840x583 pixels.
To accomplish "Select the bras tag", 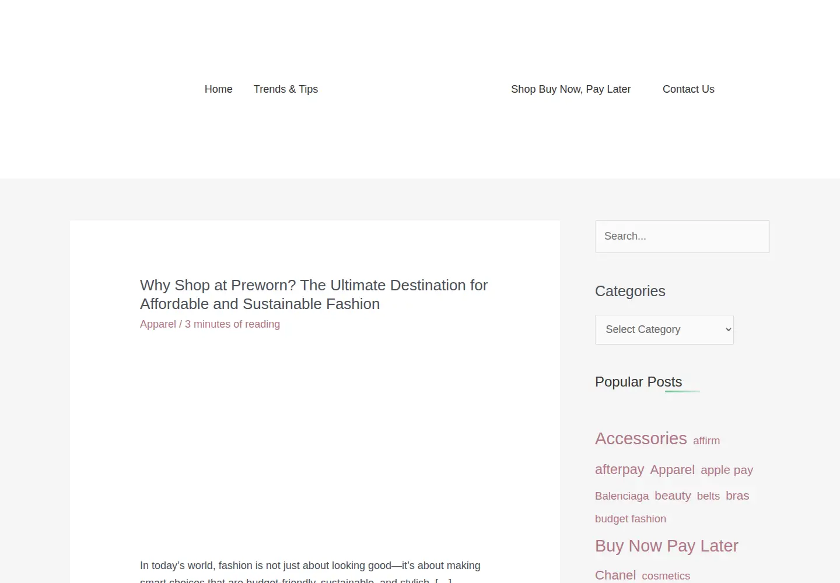I will coord(737,496).
